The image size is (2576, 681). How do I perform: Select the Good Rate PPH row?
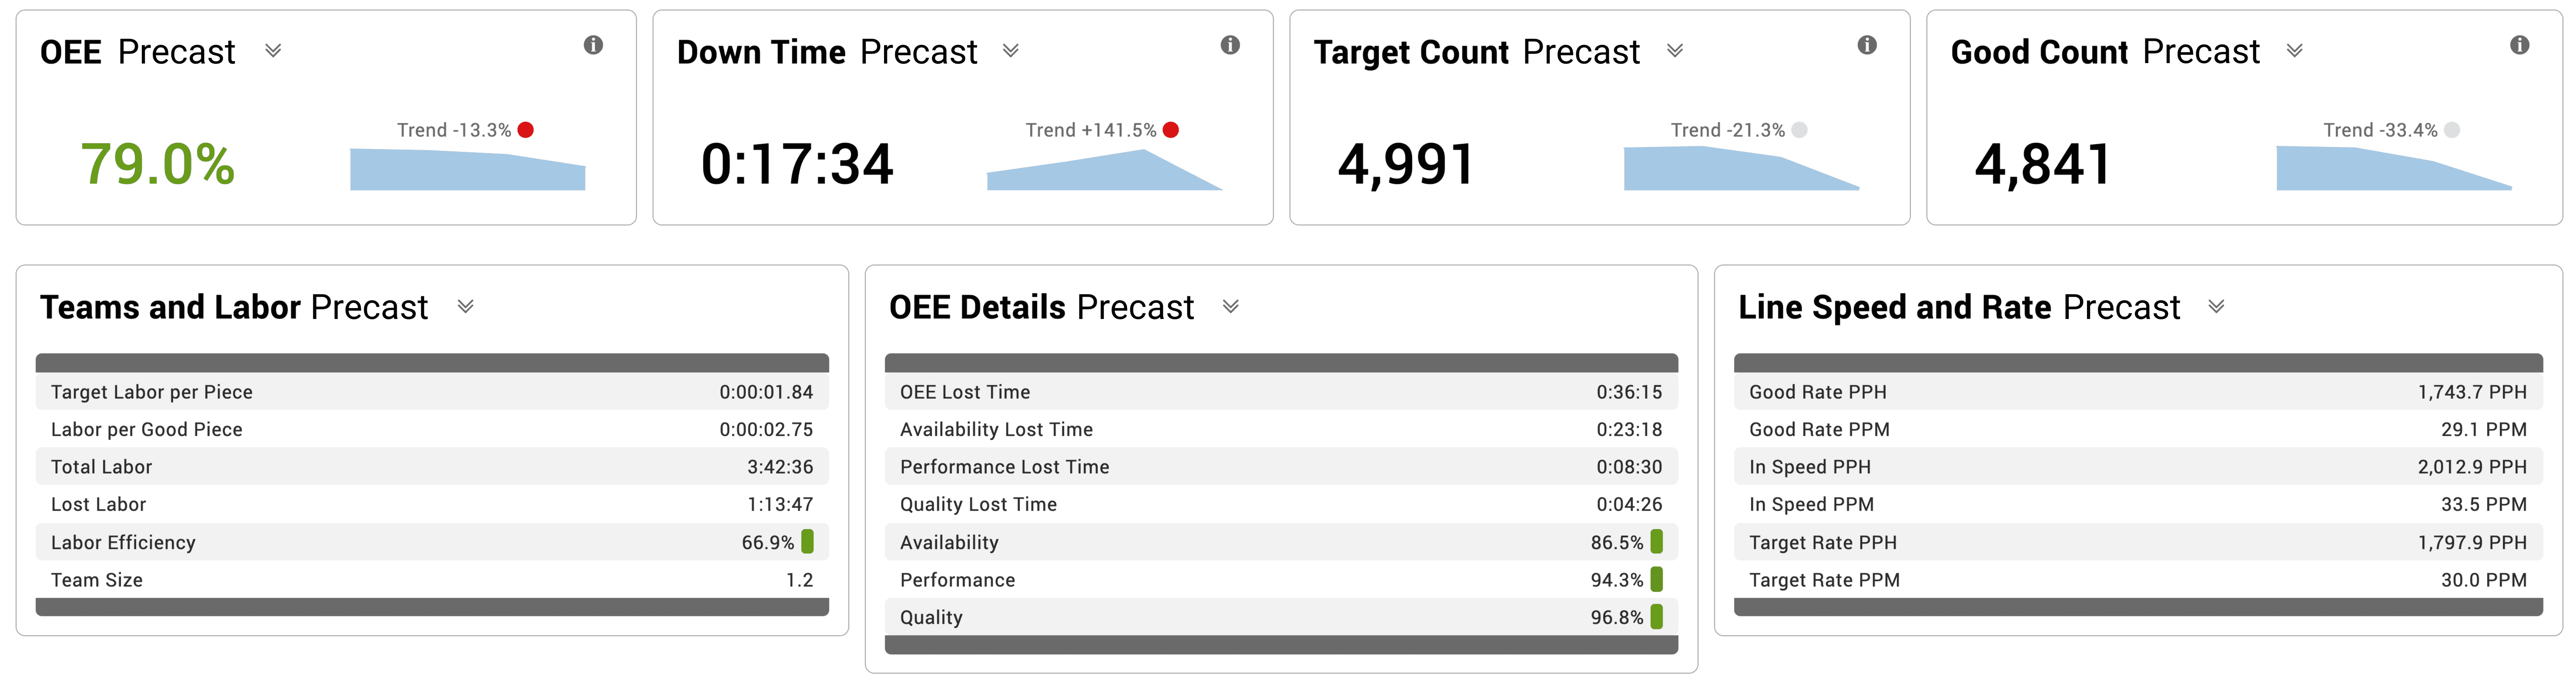click(2137, 392)
